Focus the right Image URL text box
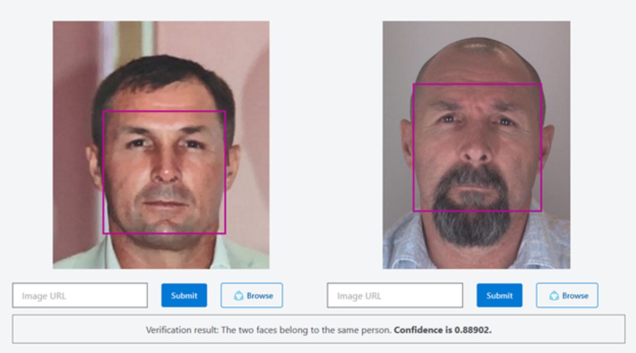 (x=395, y=296)
